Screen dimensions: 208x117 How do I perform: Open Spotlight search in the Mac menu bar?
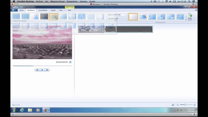[x=189, y=1]
